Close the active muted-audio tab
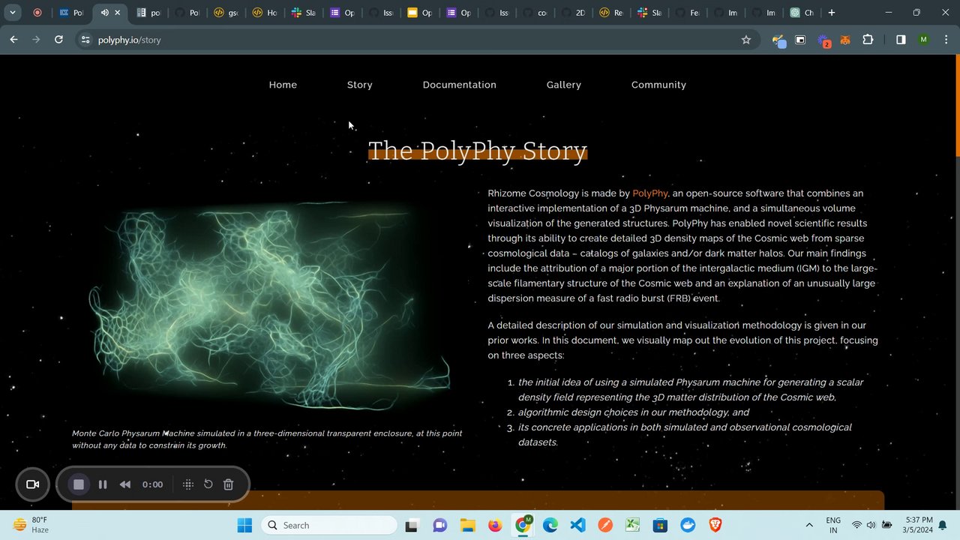 pyautogui.click(x=117, y=13)
